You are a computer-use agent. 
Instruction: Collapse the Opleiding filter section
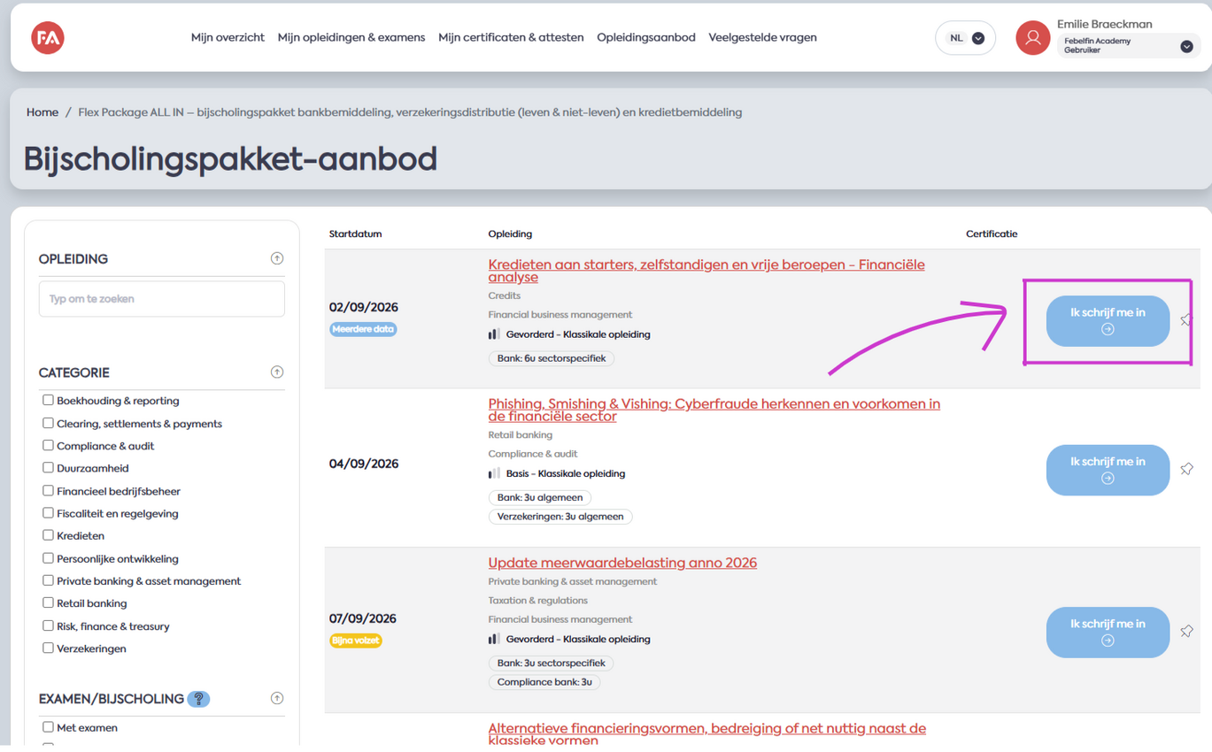pos(277,258)
